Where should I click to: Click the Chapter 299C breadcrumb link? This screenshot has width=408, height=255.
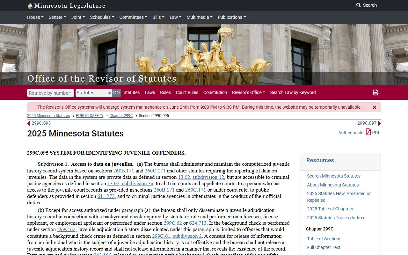coord(121,116)
